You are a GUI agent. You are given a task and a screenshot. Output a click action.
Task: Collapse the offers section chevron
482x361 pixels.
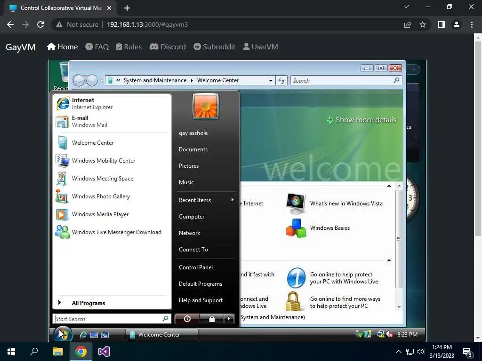pos(389,260)
